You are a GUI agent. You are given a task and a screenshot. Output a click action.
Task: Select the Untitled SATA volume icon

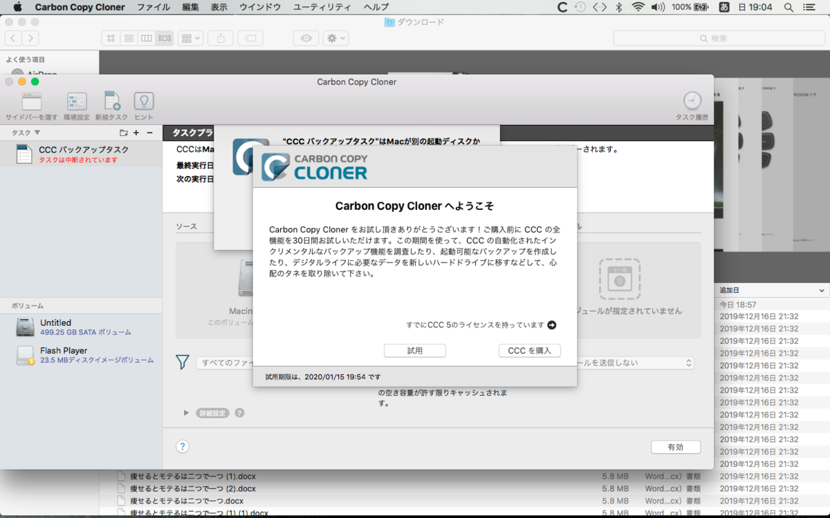[26, 327]
